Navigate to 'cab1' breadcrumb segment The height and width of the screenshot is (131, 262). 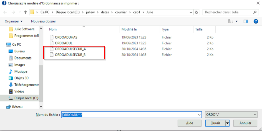137,12
